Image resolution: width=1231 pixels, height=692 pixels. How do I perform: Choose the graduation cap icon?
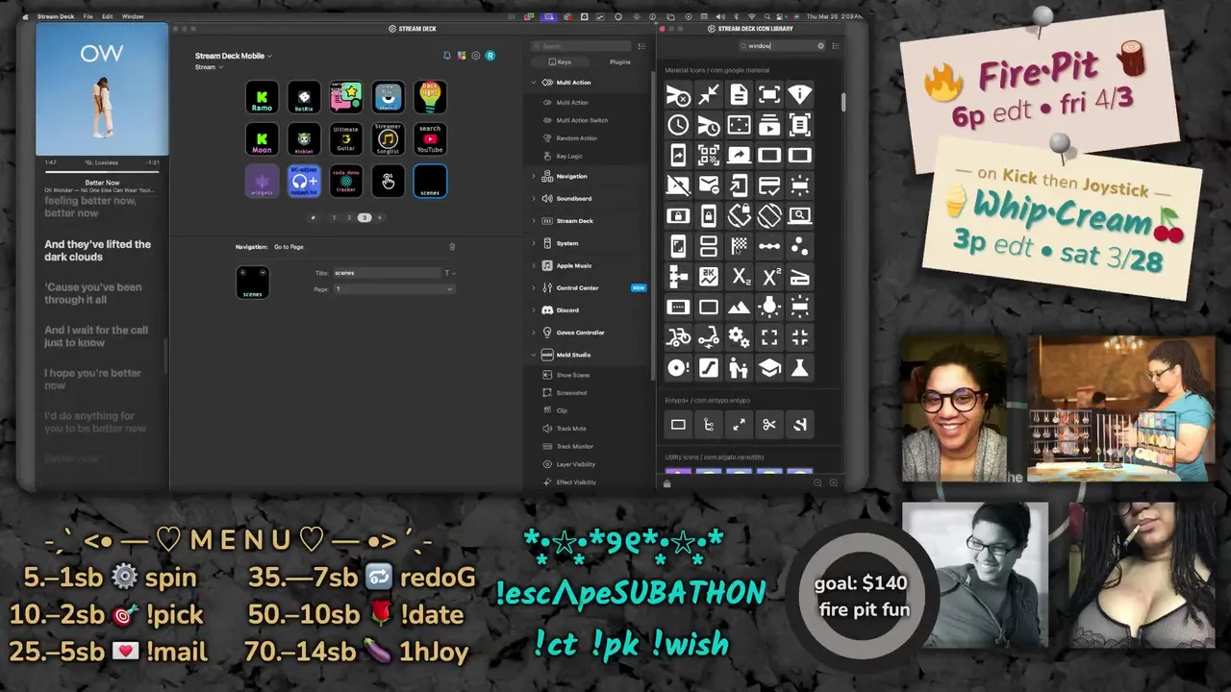769,368
